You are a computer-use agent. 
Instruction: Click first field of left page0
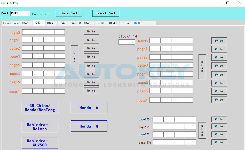click(x=28, y=32)
